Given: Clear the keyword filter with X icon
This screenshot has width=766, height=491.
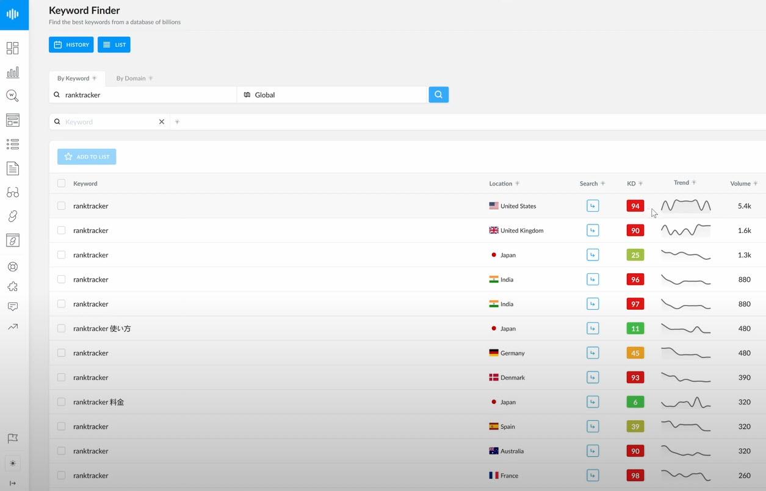Looking at the screenshot, I should tap(162, 122).
